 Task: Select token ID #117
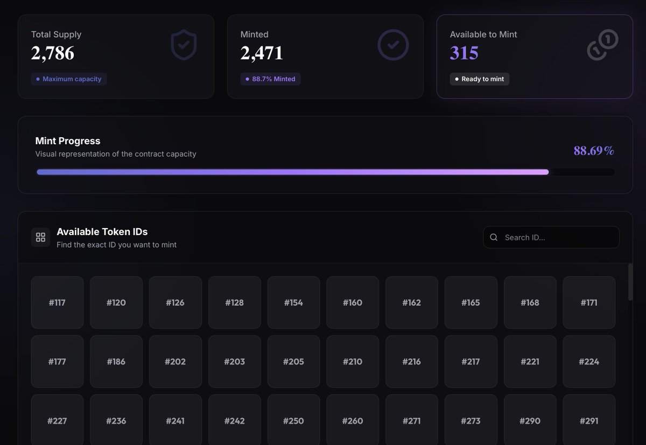click(57, 302)
